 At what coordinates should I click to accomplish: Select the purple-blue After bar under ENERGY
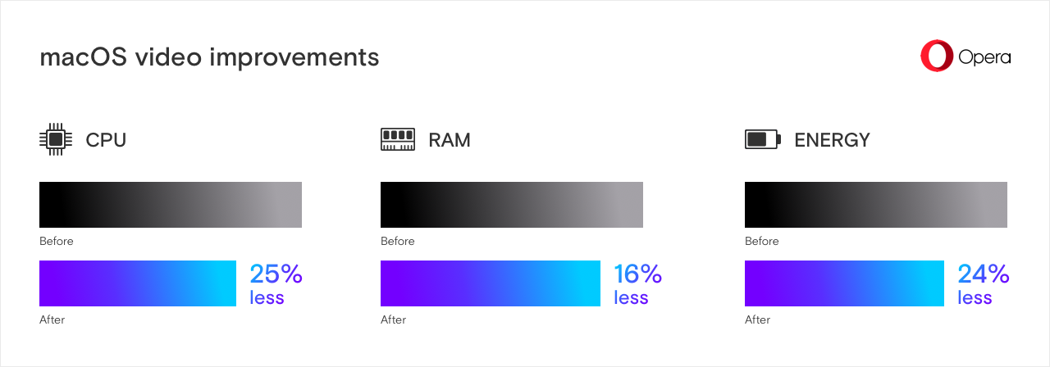pyautogui.click(x=844, y=283)
